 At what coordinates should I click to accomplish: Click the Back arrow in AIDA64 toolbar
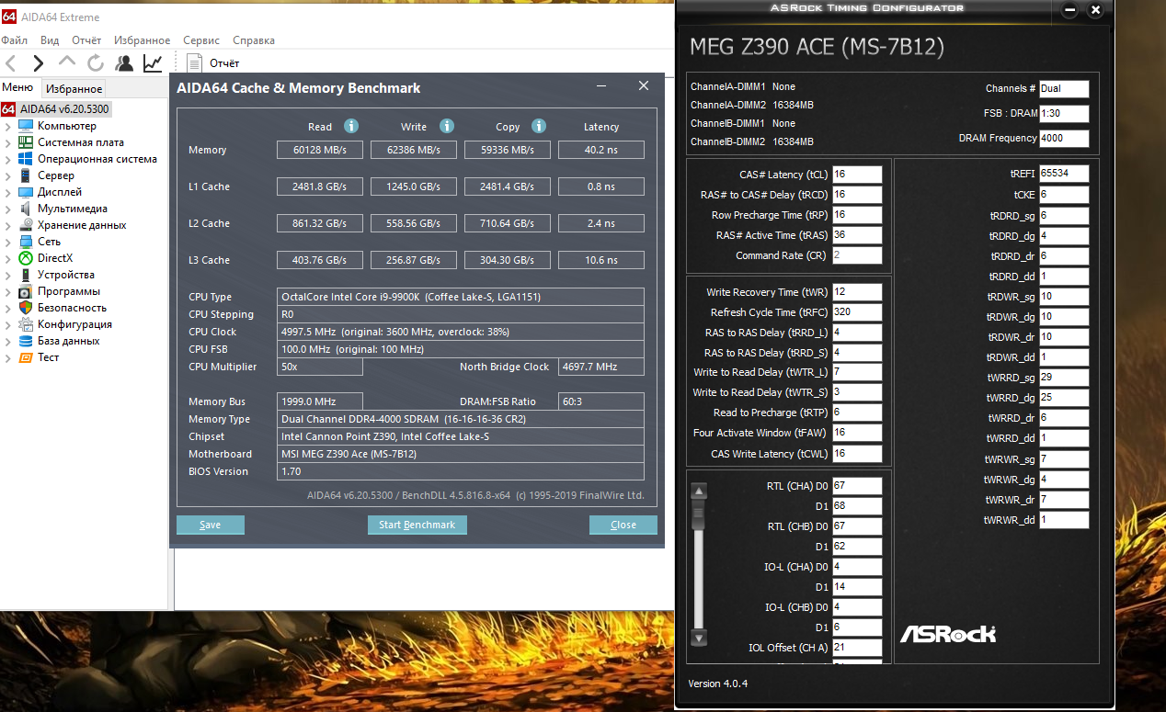tap(11, 62)
